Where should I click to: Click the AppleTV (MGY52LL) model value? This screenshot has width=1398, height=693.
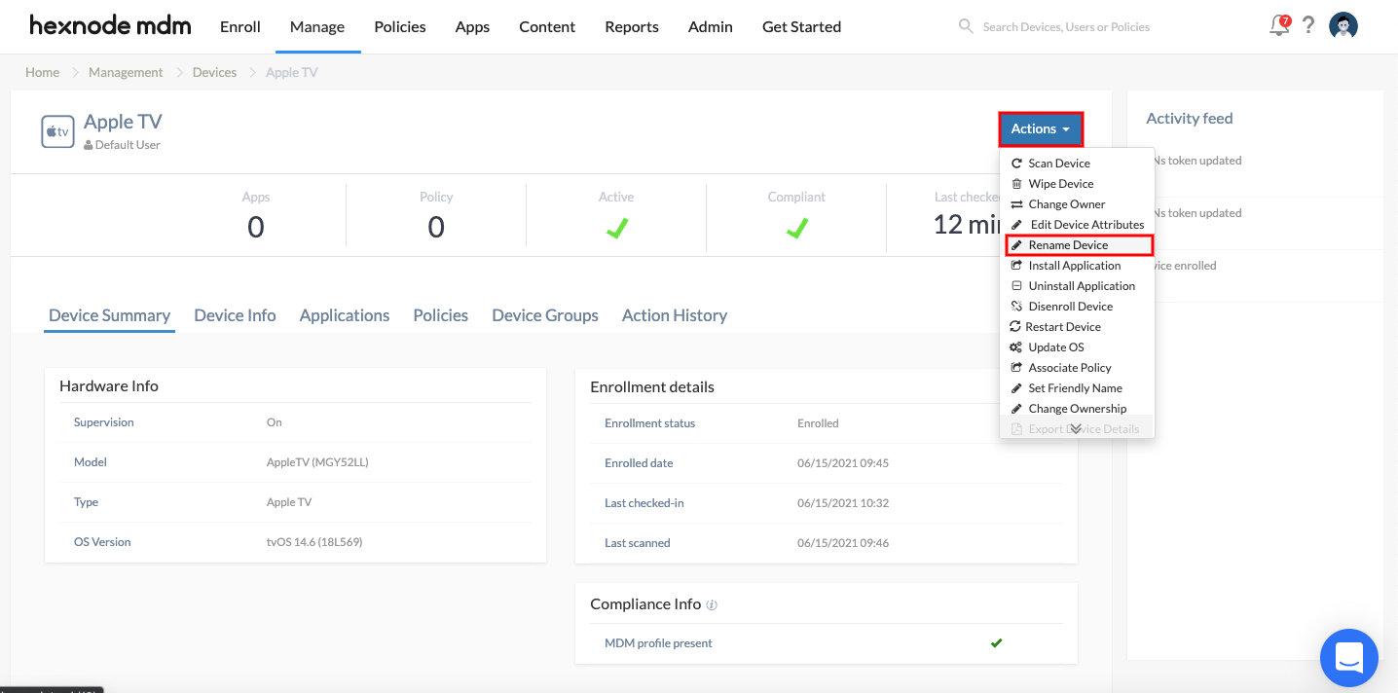[317, 462]
